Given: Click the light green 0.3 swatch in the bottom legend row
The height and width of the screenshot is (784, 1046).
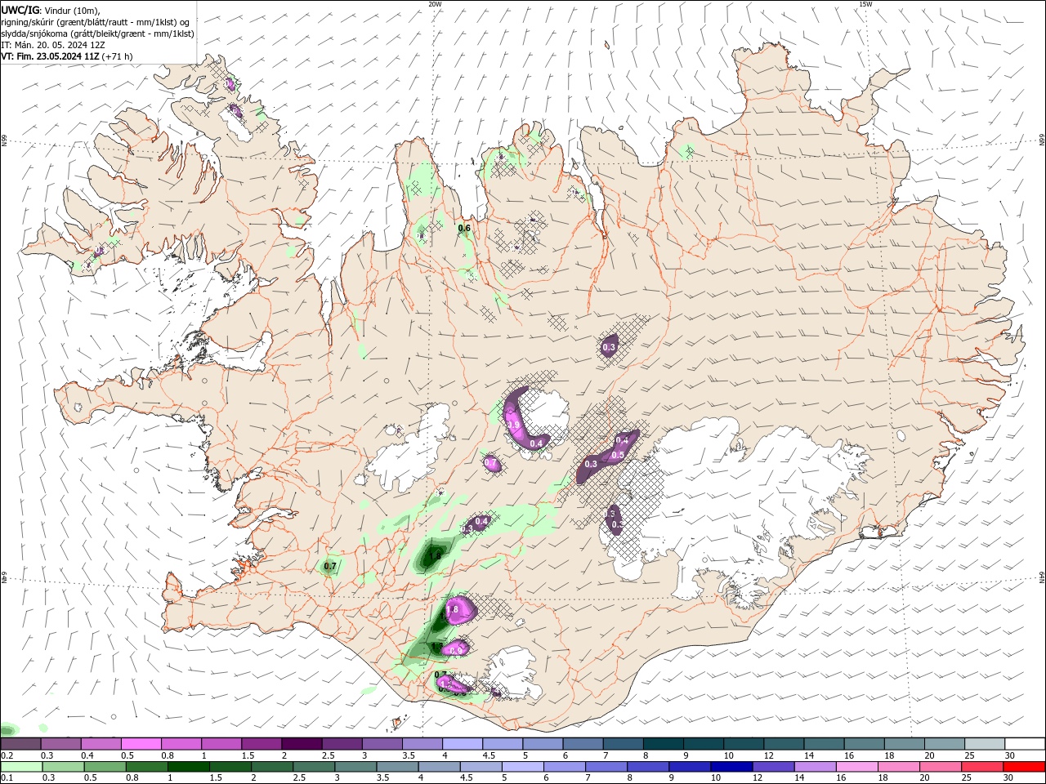Looking at the screenshot, I should tap(63, 767).
